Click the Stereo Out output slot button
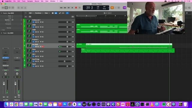This screenshot has height=108, width=192. point(5,66)
